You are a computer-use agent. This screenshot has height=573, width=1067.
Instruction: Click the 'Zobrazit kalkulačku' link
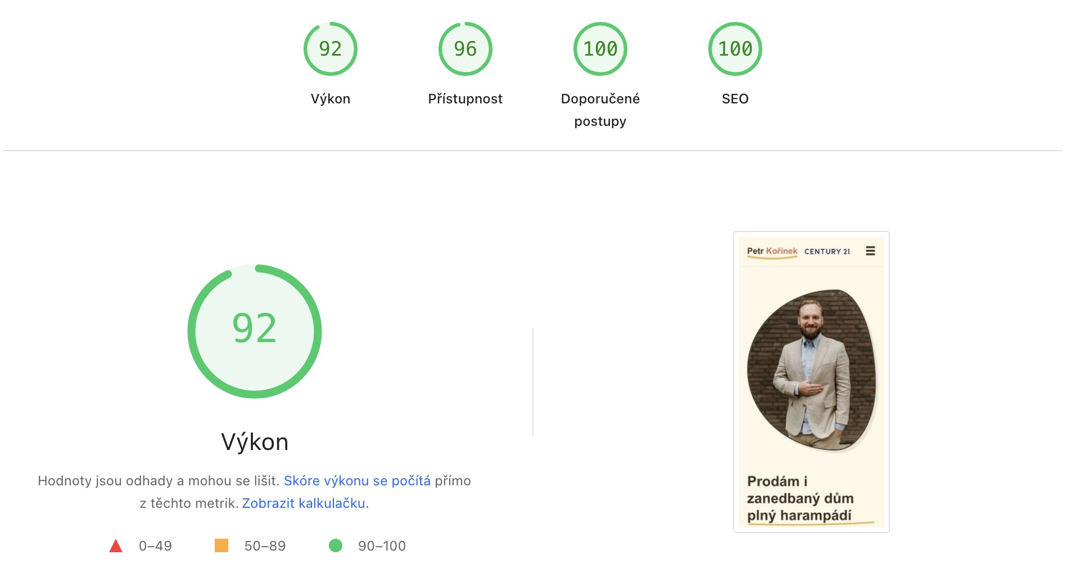[305, 503]
